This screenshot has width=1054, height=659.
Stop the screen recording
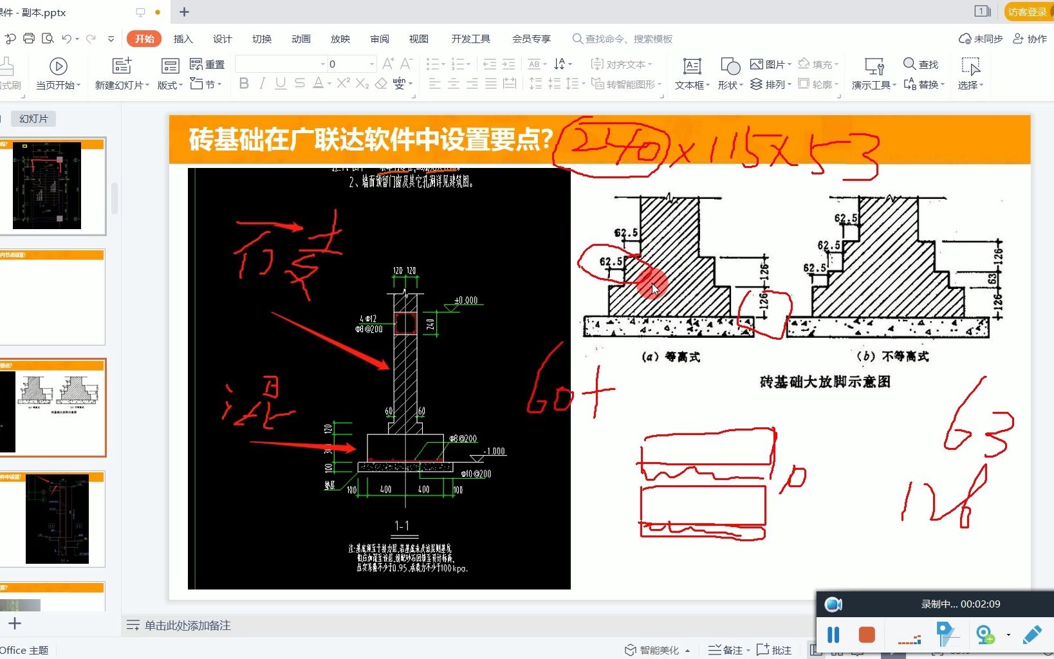(867, 635)
